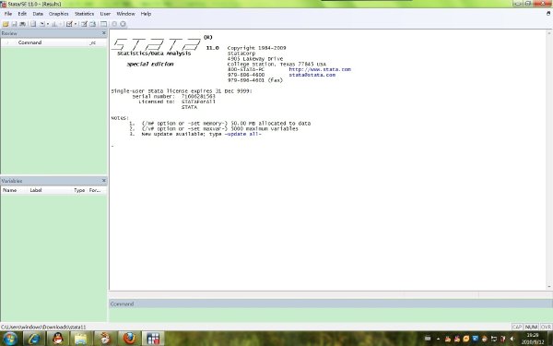Image resolution: width=553 pixels, height=346 pixels.
Task: Open the Do-file Editor toolbar icon
Action: pos(69,24)
